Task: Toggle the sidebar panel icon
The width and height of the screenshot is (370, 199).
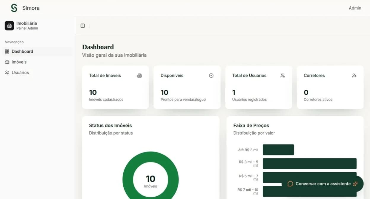Action: tap(83, 26)
